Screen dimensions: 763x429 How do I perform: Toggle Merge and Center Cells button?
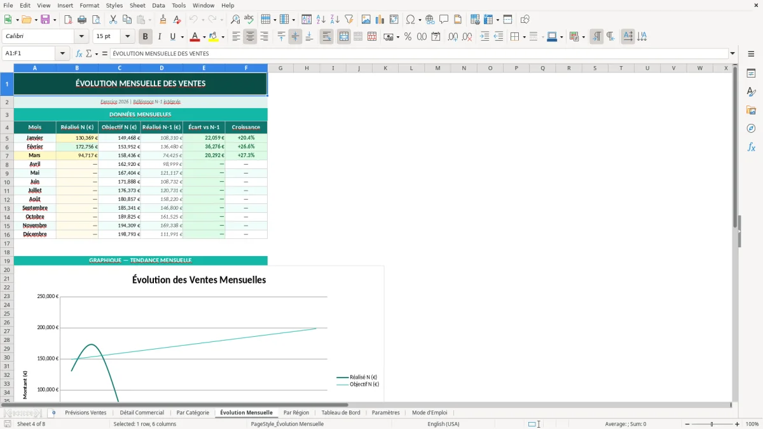(344, 37)
